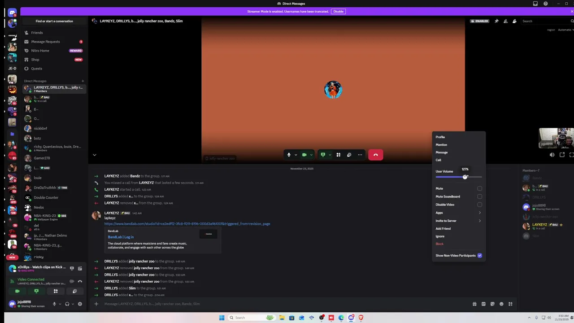The height and width of the screenshot is (323, 574).
Task: Click Disable in the Streamer Mode banner
Action: pos(338,11)
